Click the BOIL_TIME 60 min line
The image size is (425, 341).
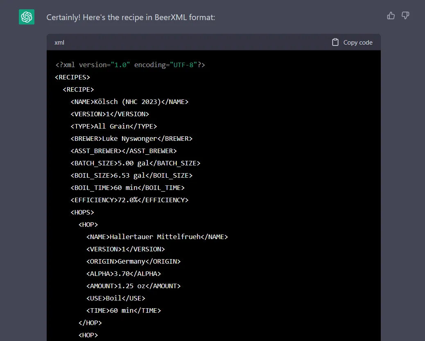coord(128,188)
